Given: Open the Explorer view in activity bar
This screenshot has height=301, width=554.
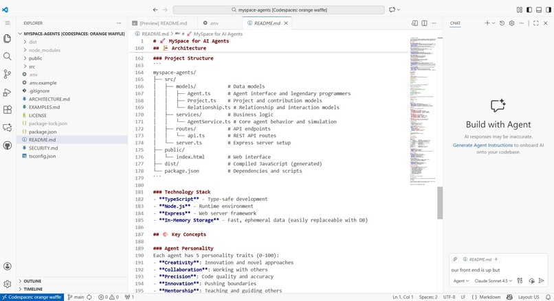Looking at the screenshot, I should click(7, 38).
